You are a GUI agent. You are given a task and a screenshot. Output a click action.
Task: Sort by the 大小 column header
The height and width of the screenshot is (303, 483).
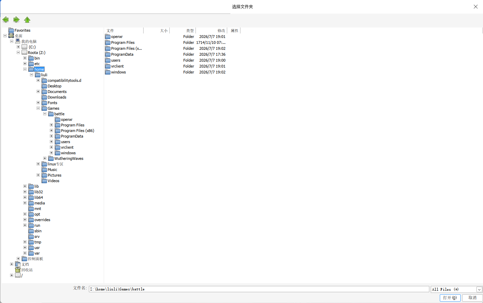[156, 31]
